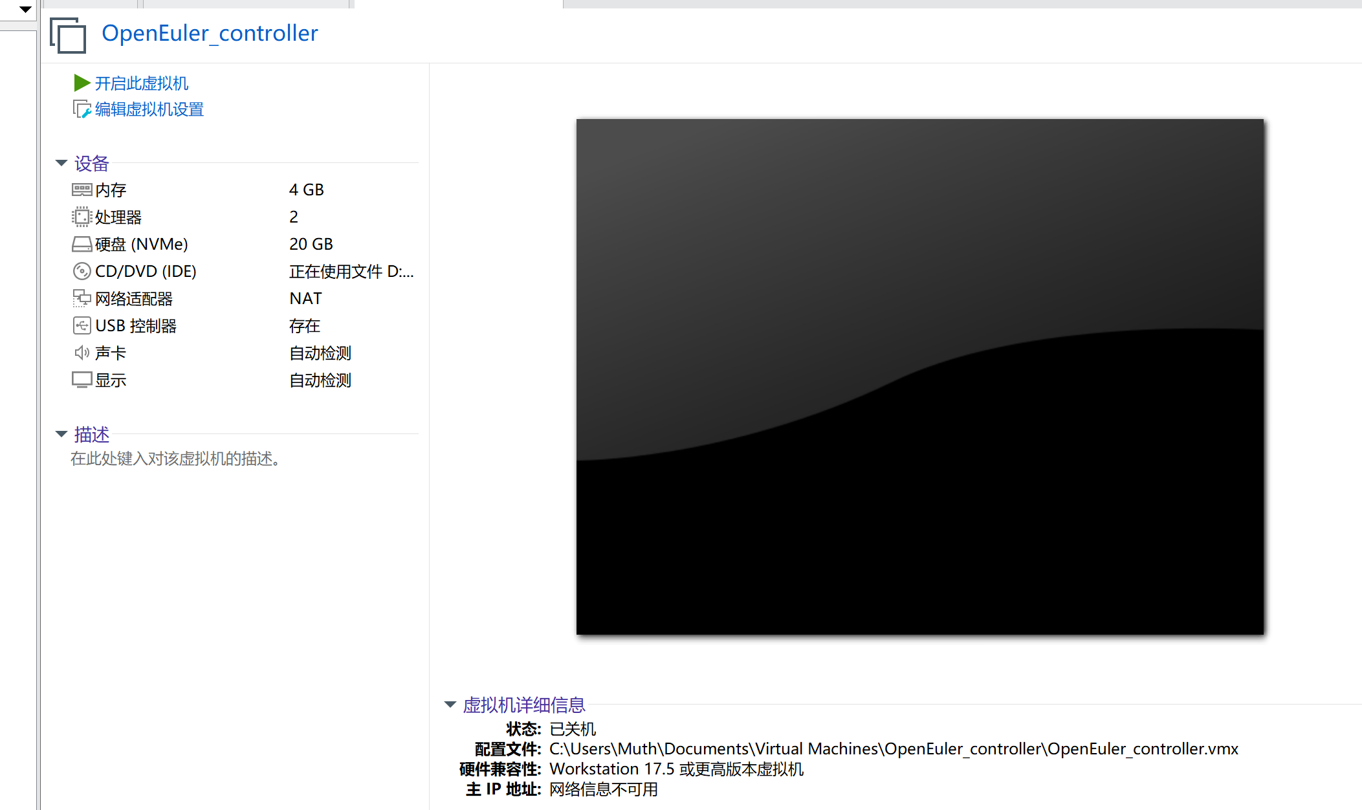Image resolution: width=1362 pixels, height=810 pixels.
Task: Open the 硬盘 (NVMe) hard disk icon
Action: 82,244
